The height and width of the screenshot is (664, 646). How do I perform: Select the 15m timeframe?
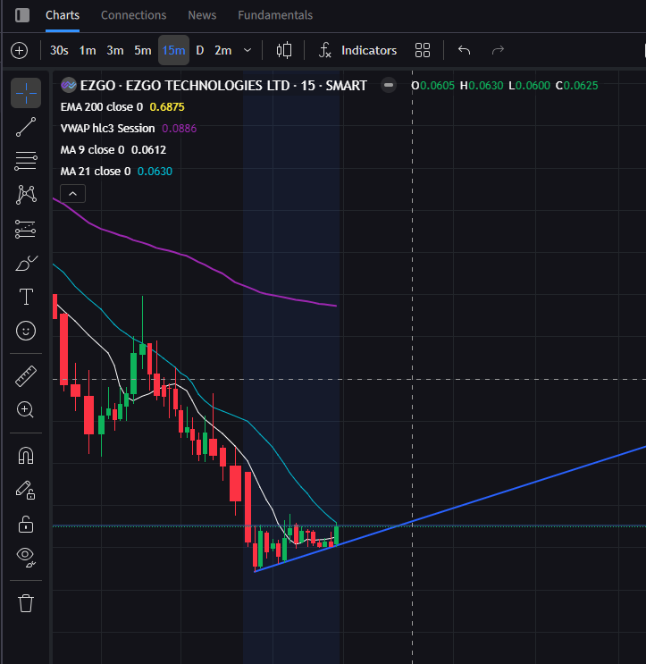click(x=173, y=50)
